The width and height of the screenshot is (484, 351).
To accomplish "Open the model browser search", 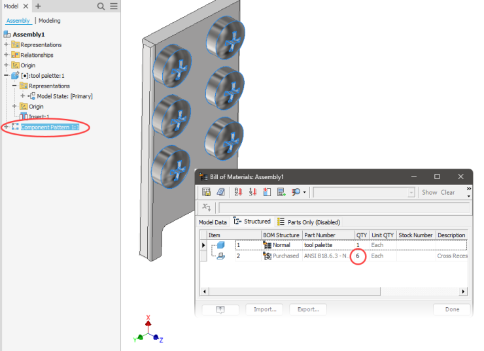I will [x=101, y=6].
